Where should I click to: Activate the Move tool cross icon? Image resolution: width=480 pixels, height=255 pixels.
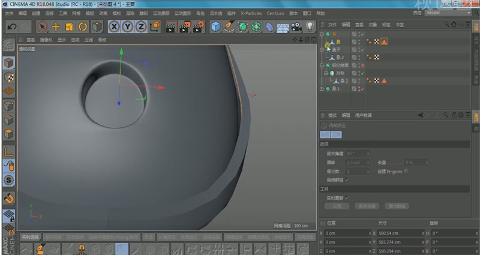pos(56,27)
